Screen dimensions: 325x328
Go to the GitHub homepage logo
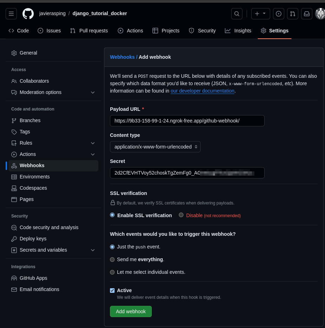click(x=28, y=14)
